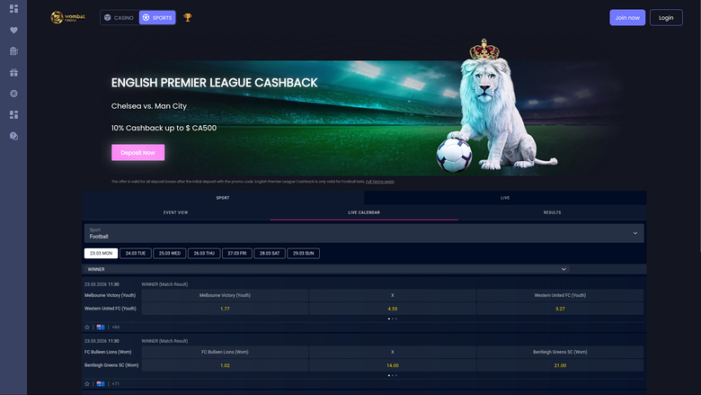Switch to the Casino section
701x395 pixels.
(x=120, y=17)
